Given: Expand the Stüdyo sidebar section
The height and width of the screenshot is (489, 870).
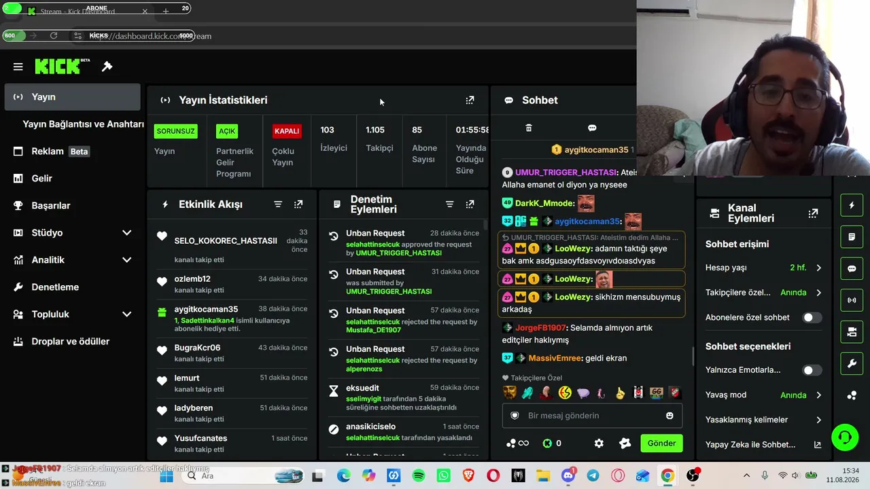Looking at the screenshot, I should coord(126,233).
